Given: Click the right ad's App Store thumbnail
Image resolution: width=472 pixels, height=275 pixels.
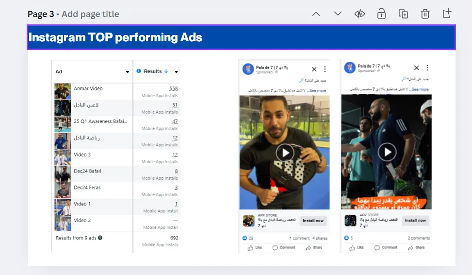Looking at the screenshot, I should (x=350, y=221).
